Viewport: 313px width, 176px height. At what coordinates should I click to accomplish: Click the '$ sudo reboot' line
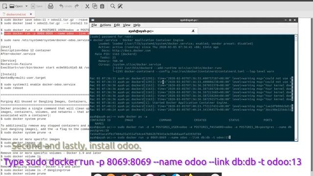[x=12, y=88]
